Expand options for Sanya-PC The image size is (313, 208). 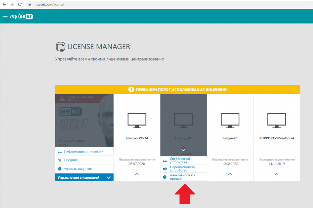pyautogui.click(x=230, y=174)
